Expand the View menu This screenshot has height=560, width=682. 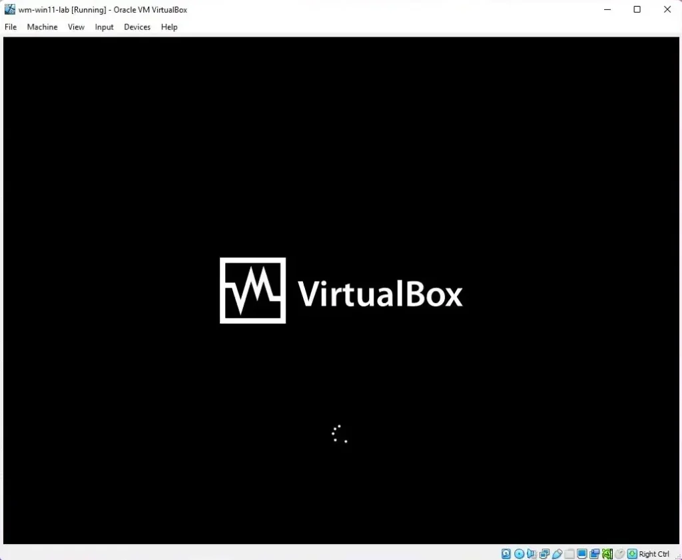76,27
